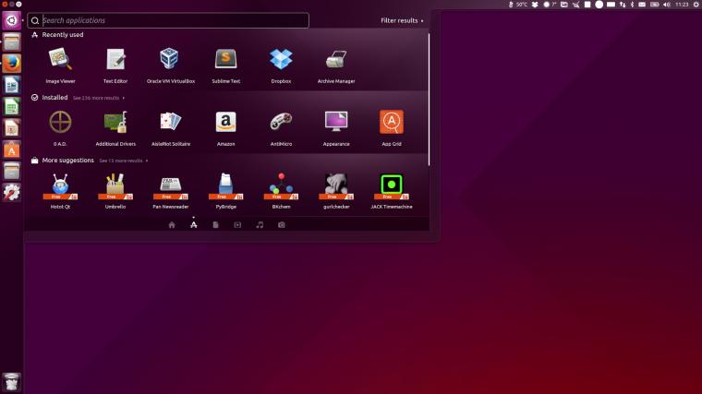Open Dropbox tray indicator
Screen dimensions: 702x394
535,5
